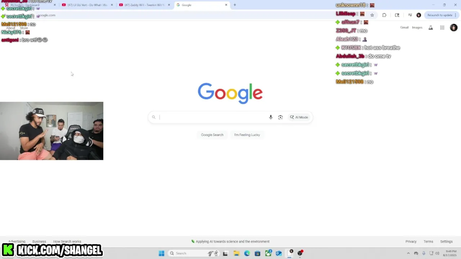Screen dimensions: 461x259
Task: Open the volume speaker tray icon
Action: click(x=437, y=253)
